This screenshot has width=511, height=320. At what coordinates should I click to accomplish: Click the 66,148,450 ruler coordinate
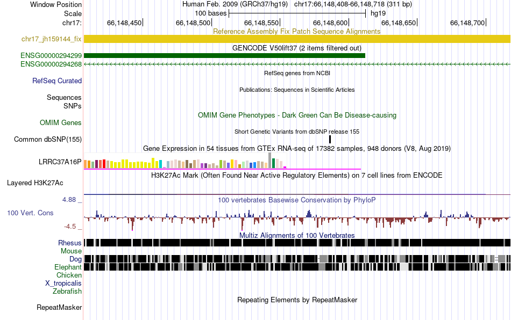click(x=124, y=23)
